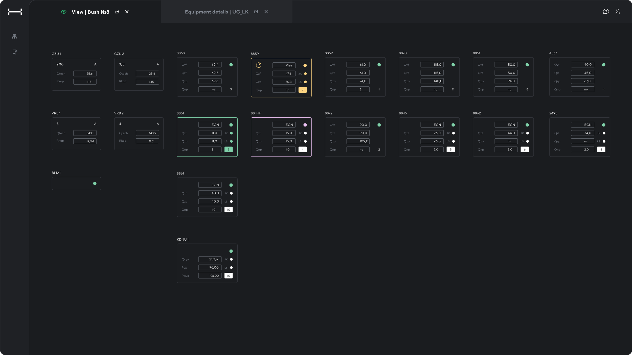Screen dimensions: 632x355
Task: Select the View Bush №8 tab
Action: (x=90, y=12)
